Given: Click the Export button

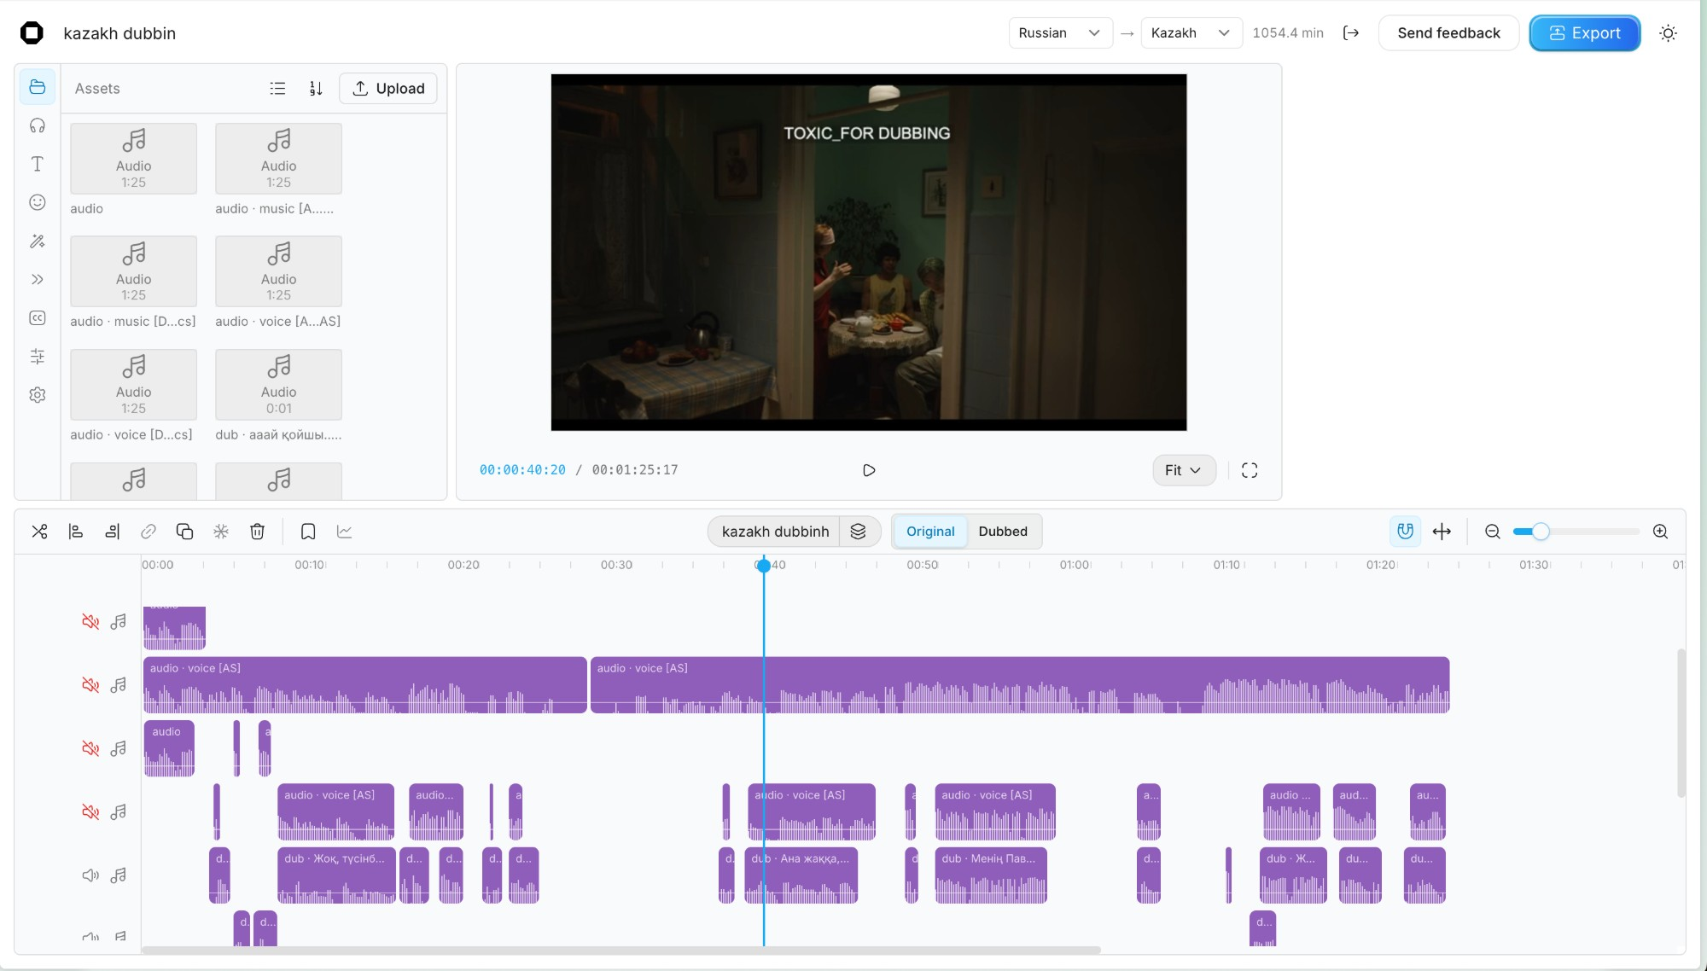Looking at the screenshot, I should 1585,32.
